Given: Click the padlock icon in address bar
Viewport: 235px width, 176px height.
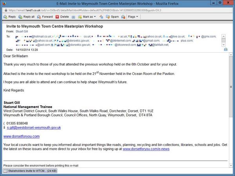Looking at the screenshot, I should pyautogui.click(x=6, y=10).
